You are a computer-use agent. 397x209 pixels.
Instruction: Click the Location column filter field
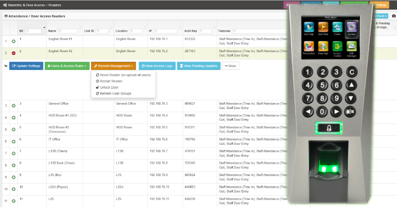pos(136,31)
